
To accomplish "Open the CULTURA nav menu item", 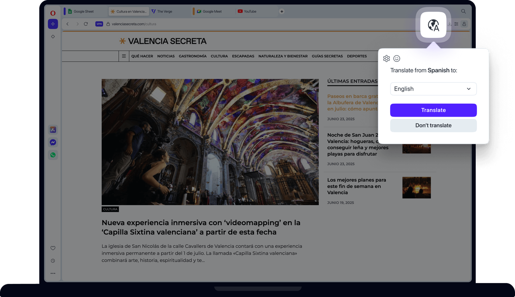I will [219, 56].
